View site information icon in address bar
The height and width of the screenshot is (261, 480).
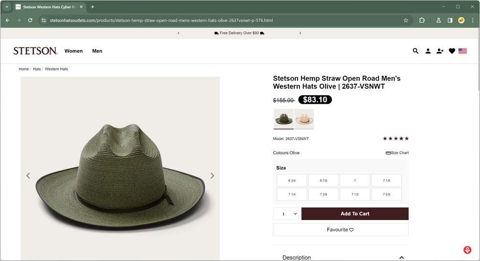pyautogui.click(x=44, y=20)
